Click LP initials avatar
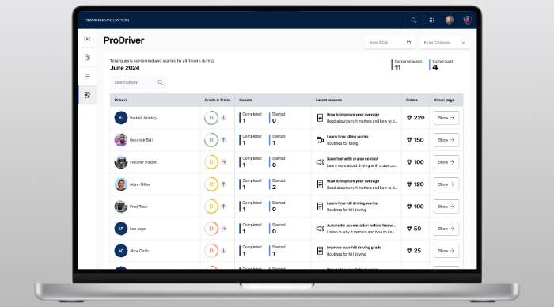Image resolution: width=554 pixels, height=307 pixels. [x=121, y=229]
